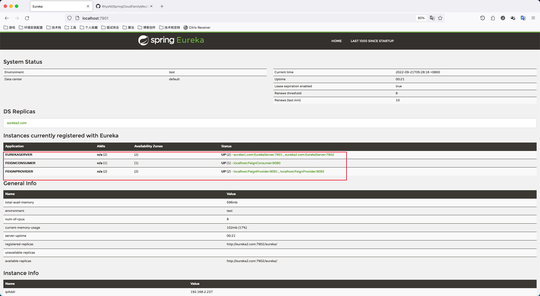Click the num-of-cpus row name
540x296 pixels.
pyautogui.click(x=15, y=219)
